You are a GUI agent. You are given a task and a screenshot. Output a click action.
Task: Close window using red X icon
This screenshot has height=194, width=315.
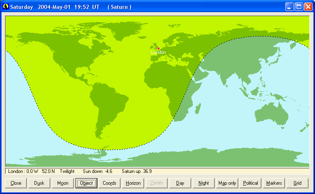[x=308, y=7]
